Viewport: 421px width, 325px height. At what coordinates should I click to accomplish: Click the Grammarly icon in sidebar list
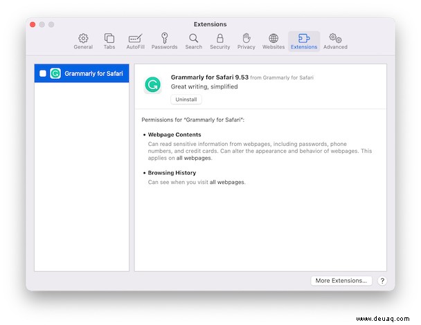[x=55, y=73]
